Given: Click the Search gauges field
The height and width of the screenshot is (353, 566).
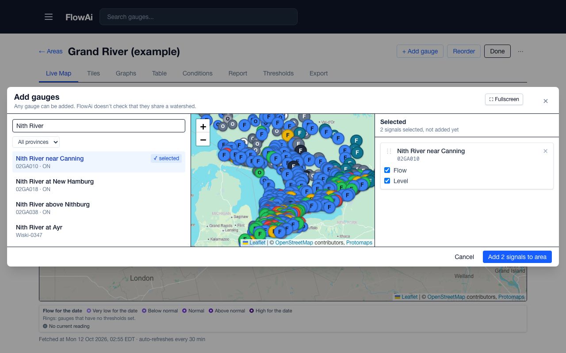Looking at the screenshot, I should pos(199,17).
